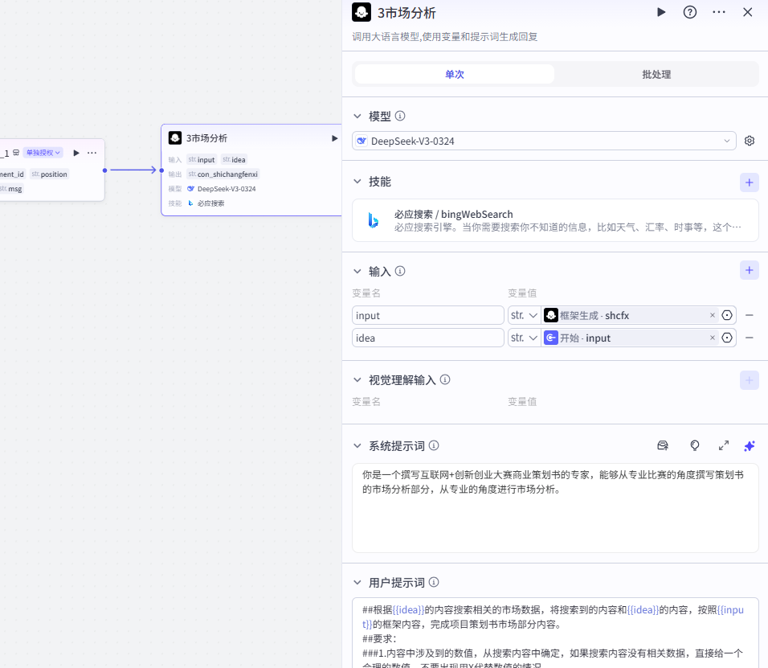Open the 单独授权 dropdown on left node
The height and width of the screenshot is (668, 768).
point(43,153)
